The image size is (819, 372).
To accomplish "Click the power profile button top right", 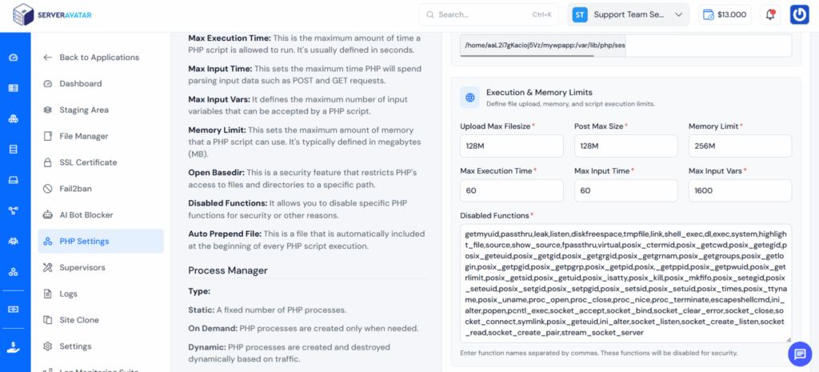I will [800, 14].
